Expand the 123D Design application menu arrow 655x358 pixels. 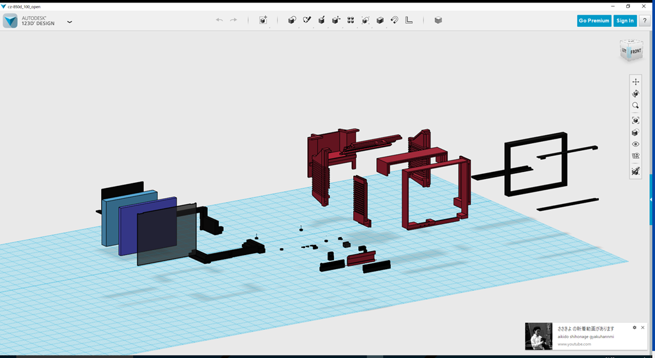[x=70, y=22]
